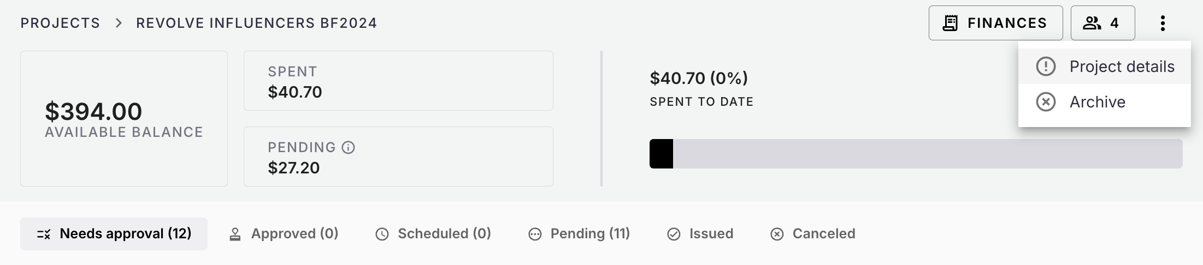Click the Spent $40.70 card
This screenshot has height=265, width=1203.
398,81
